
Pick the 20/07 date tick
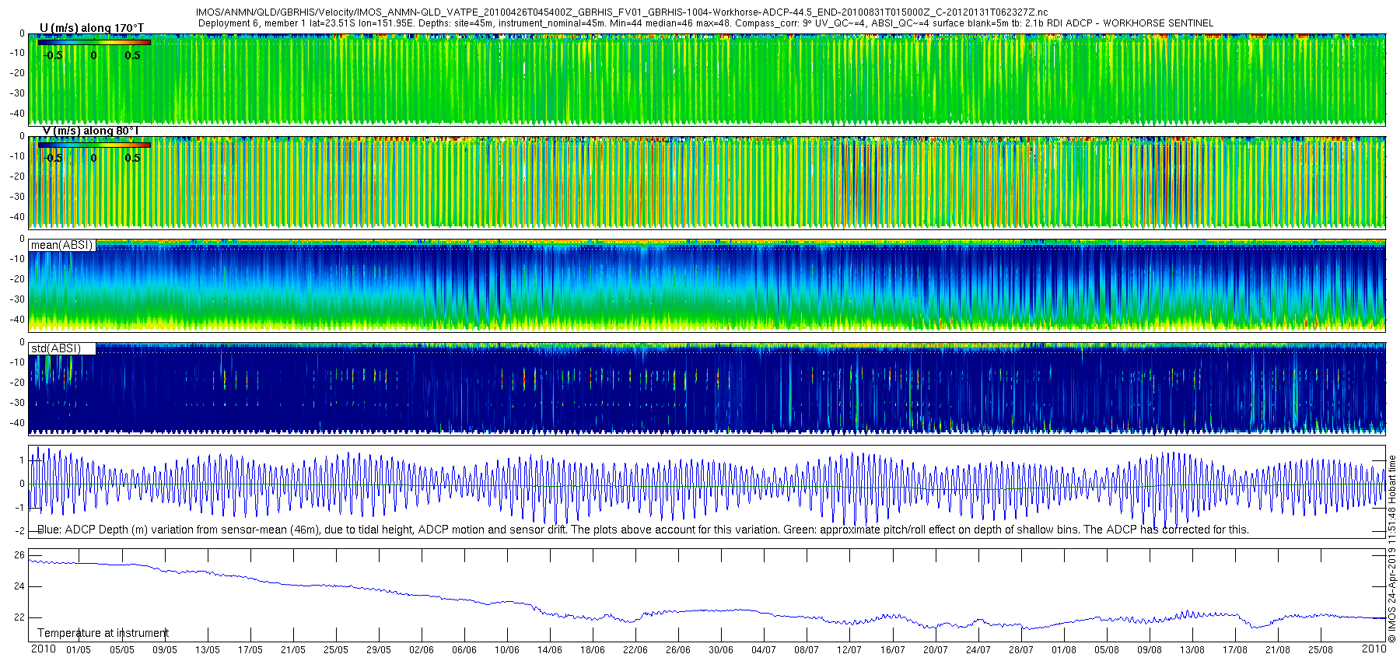pyautogui.click(x=935, y=650)
